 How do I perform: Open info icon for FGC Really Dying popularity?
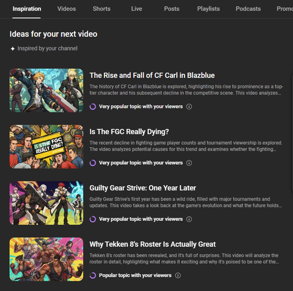click(189, 163)
